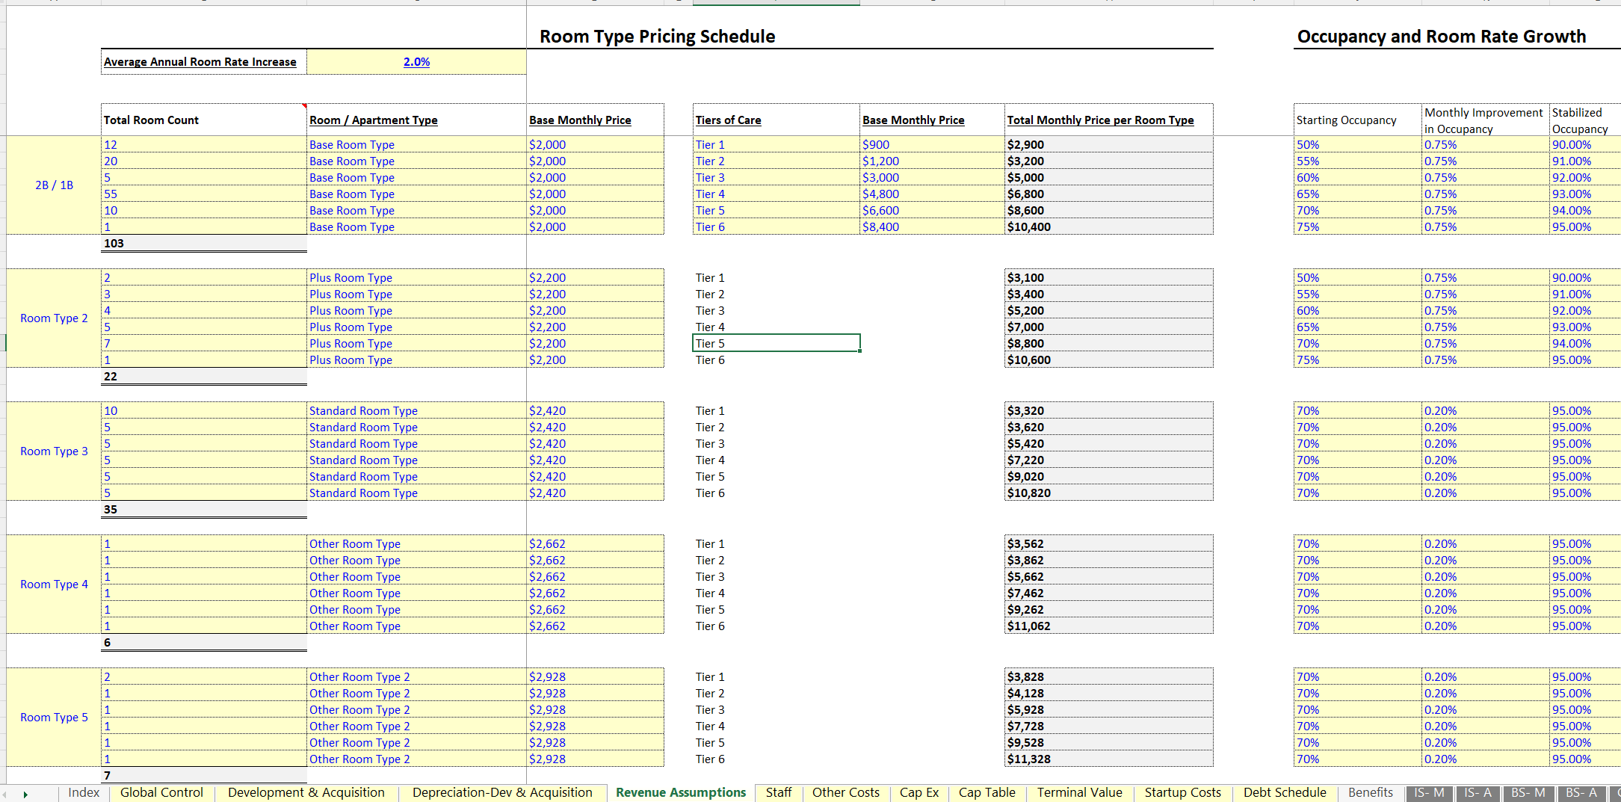Open the Debt Schedule sheet

pyautogui.click(x=1284, y=793)
